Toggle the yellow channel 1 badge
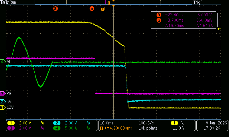This screenshot has height=137, width=229. click(x=11, y=123)
